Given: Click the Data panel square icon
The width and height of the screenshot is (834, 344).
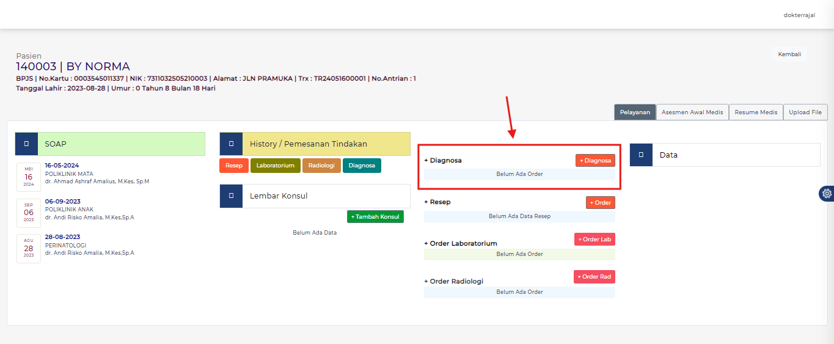Looking at the screenshot, I should [641, 155].
